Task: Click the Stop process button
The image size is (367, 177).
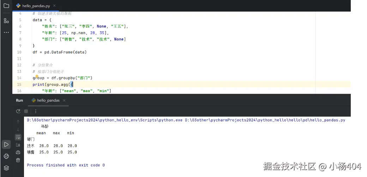Action: (x=26, y=111)
